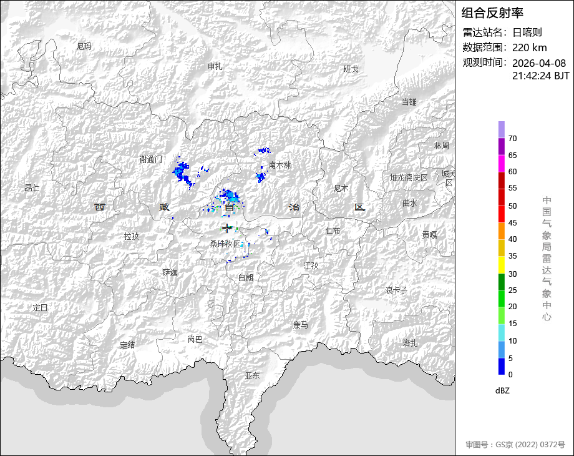Click the 尼木 map label
This screenshot has height=456, width=574.
point(341,188)
